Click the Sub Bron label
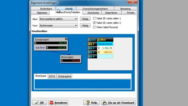Screen dimensions: 188x106 40,48
